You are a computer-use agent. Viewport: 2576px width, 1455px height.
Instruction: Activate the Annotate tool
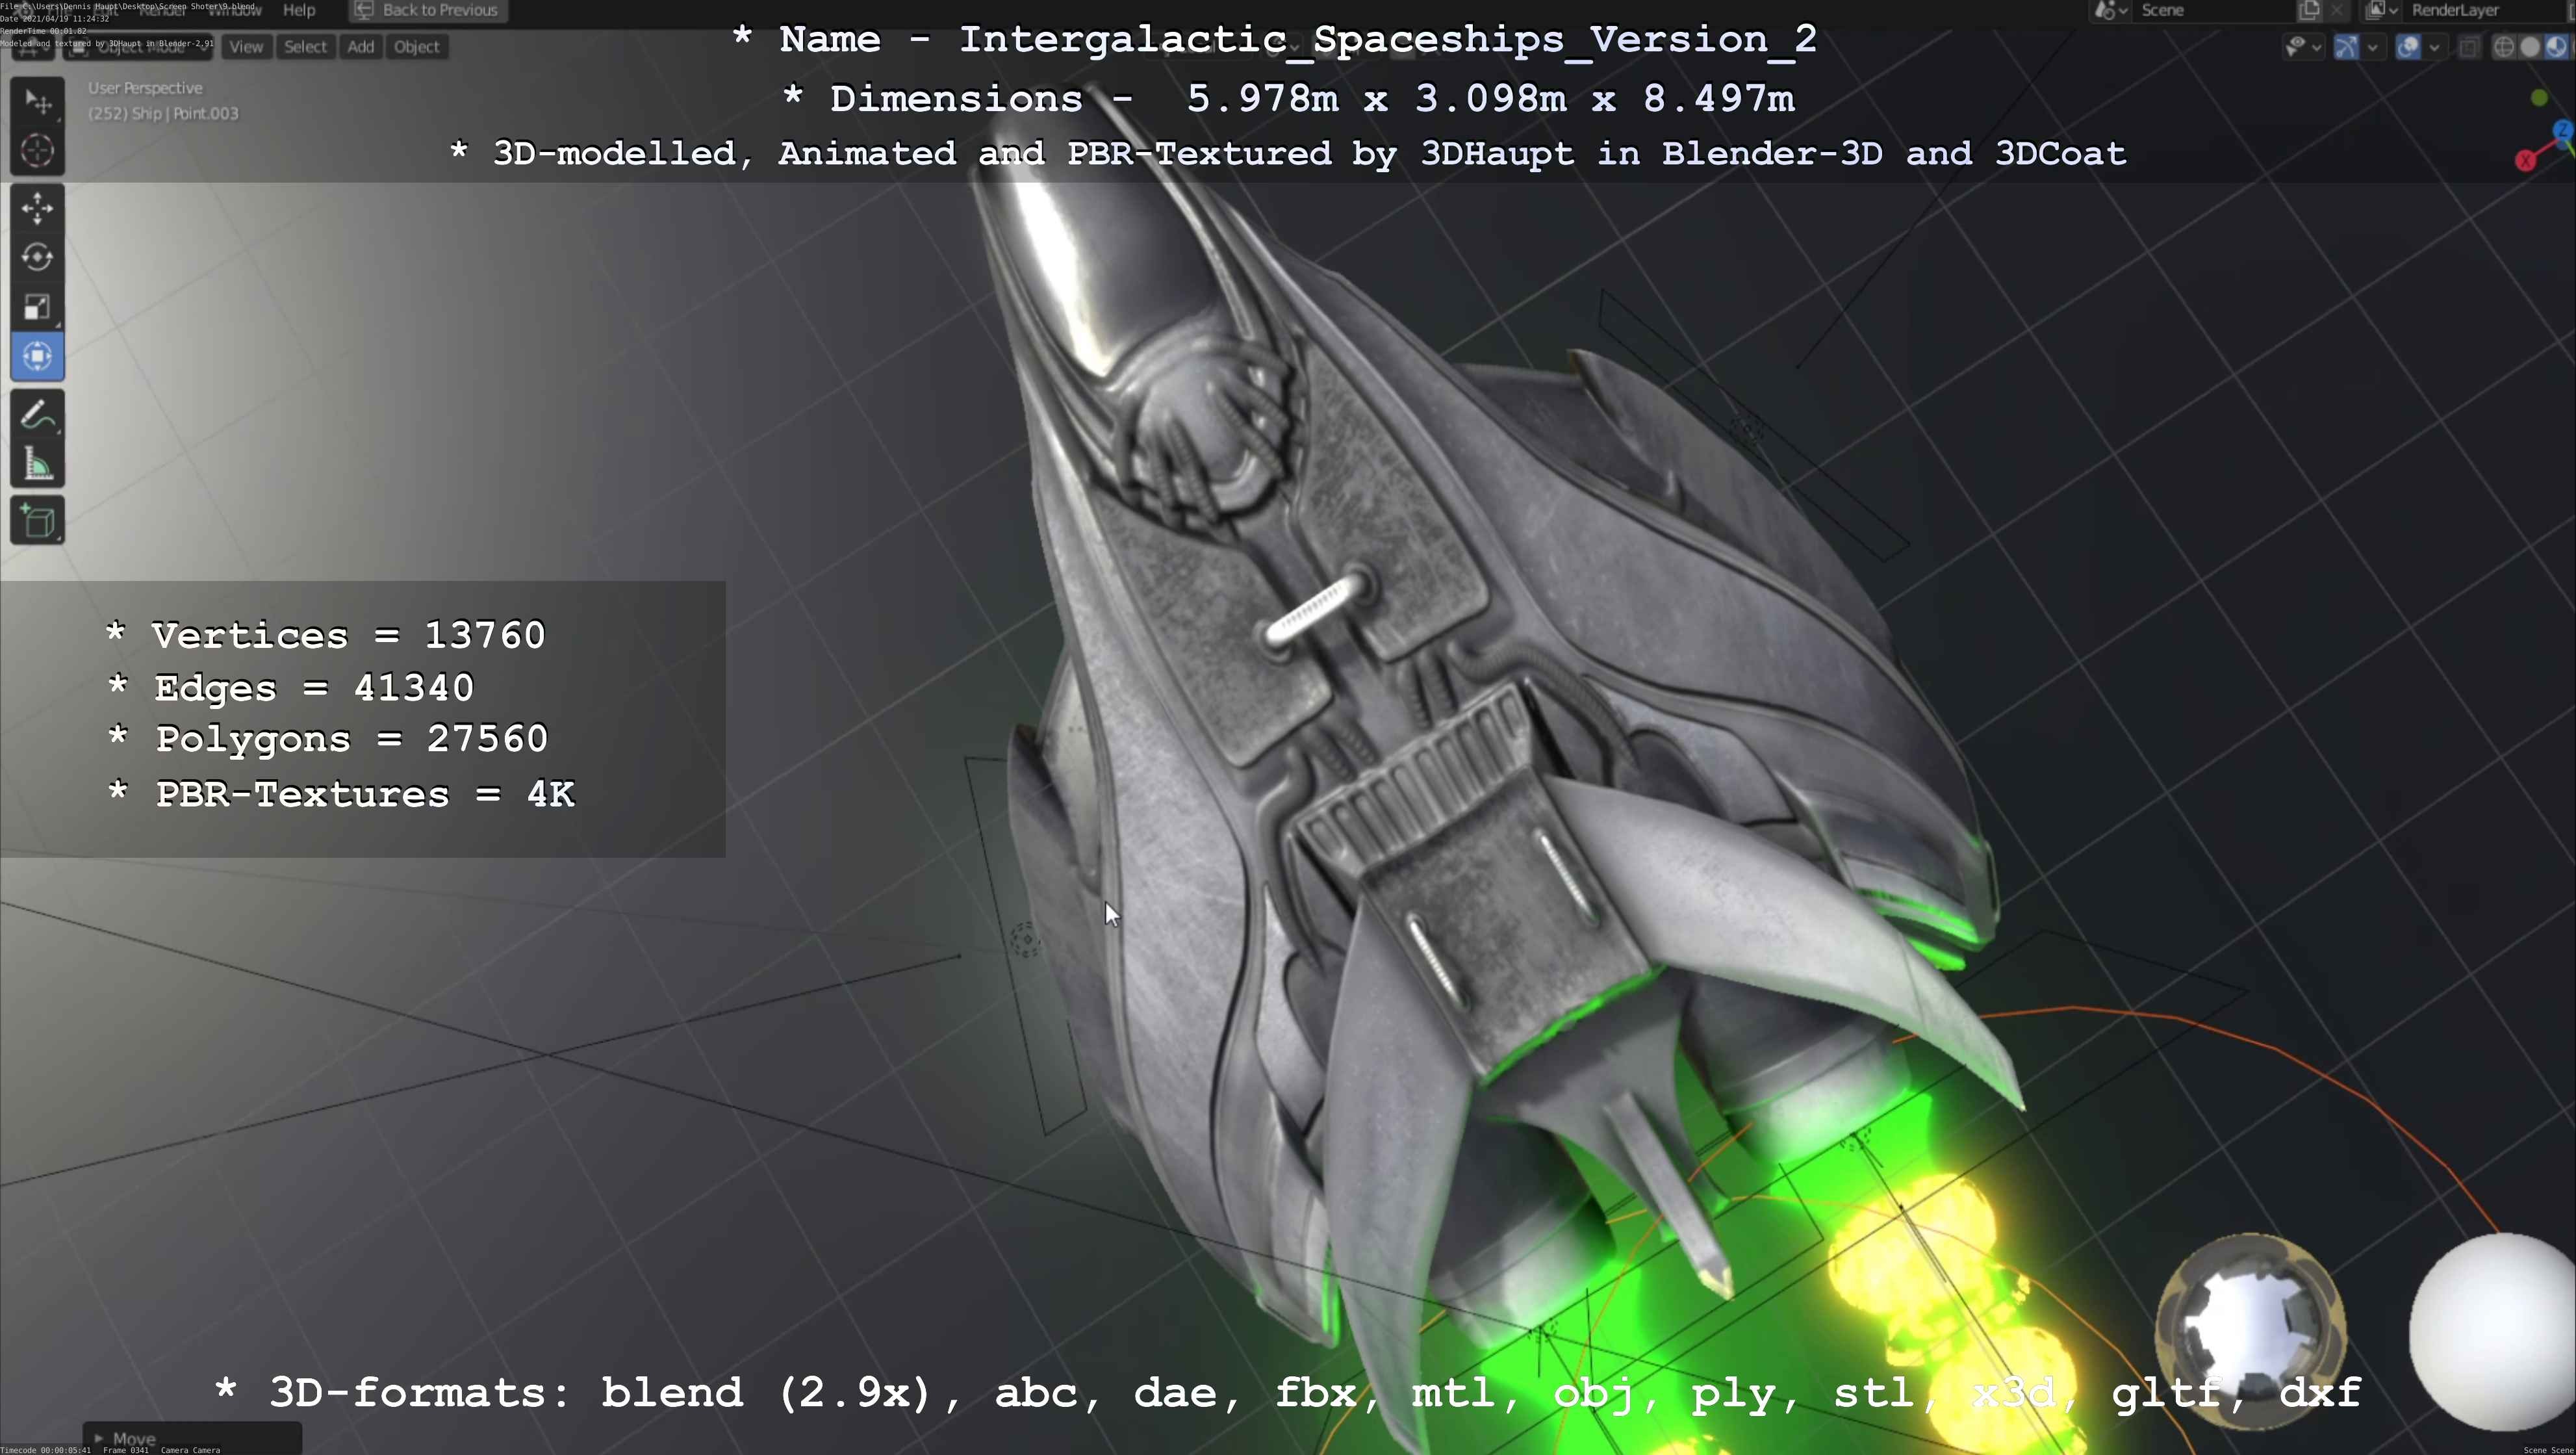pyautogui.click(x=37, y=411)
